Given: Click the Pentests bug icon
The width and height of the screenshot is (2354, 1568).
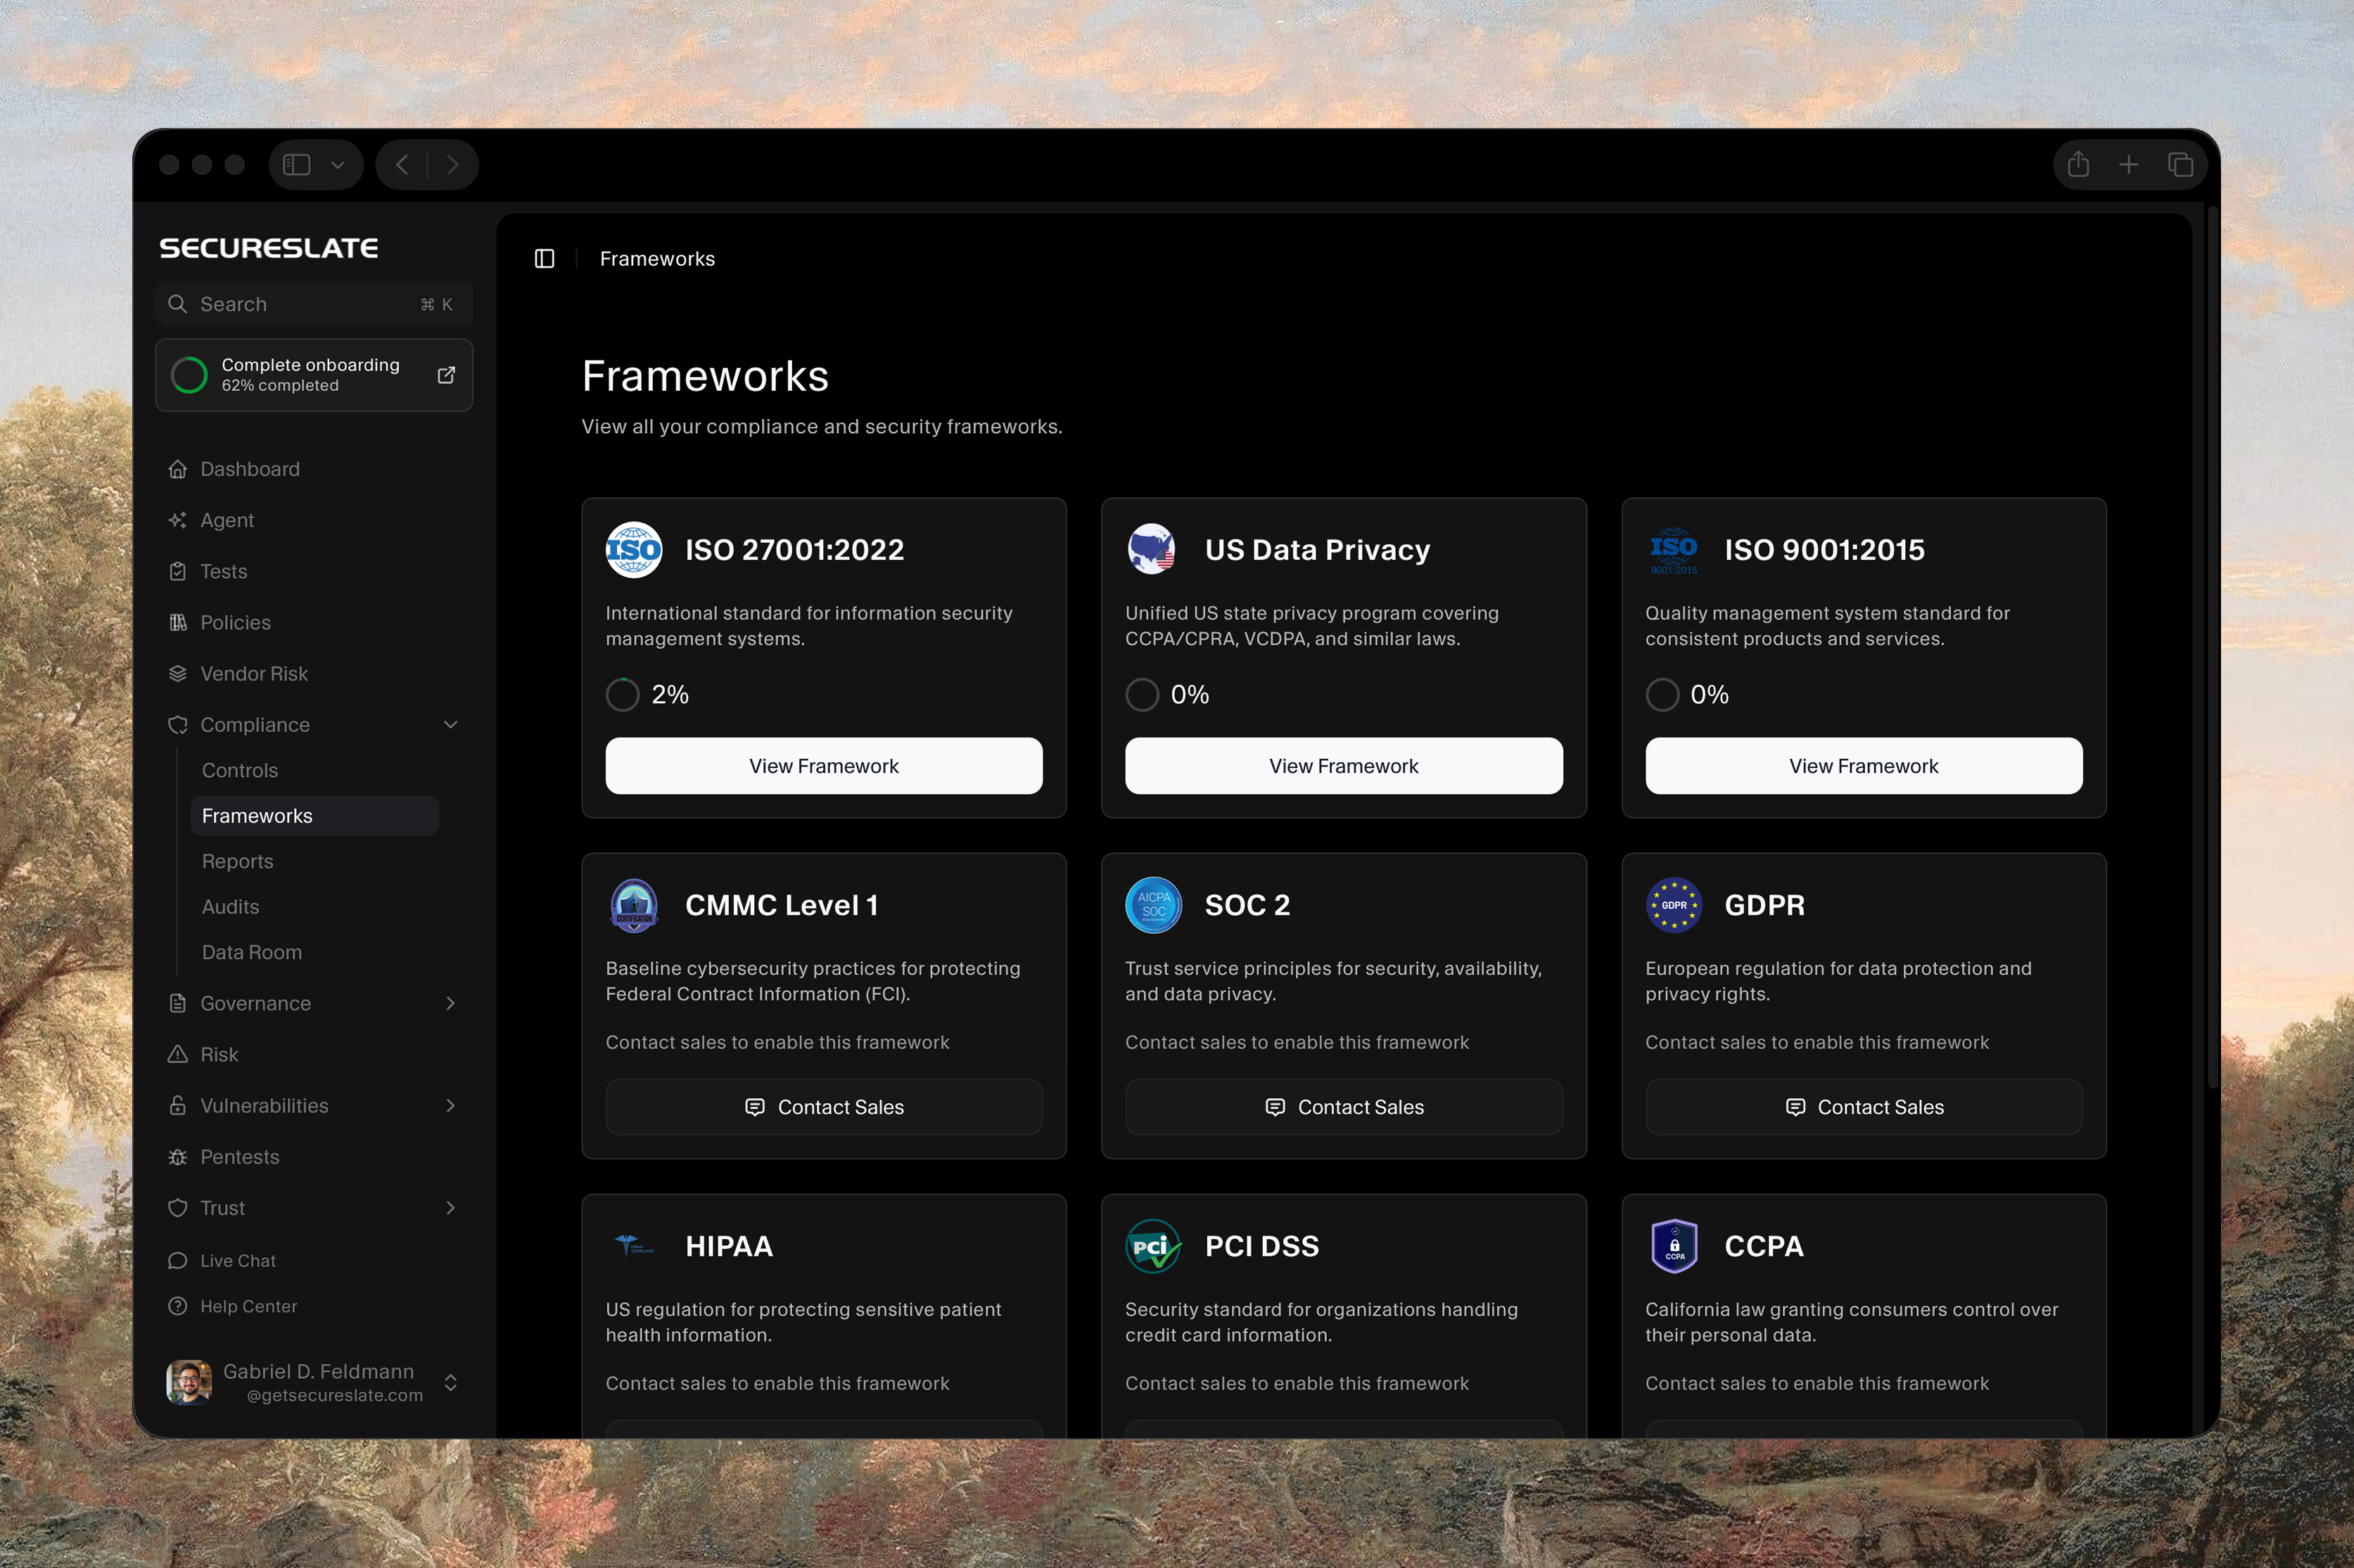Looking at the screenshot, I should click(178, 1157).
